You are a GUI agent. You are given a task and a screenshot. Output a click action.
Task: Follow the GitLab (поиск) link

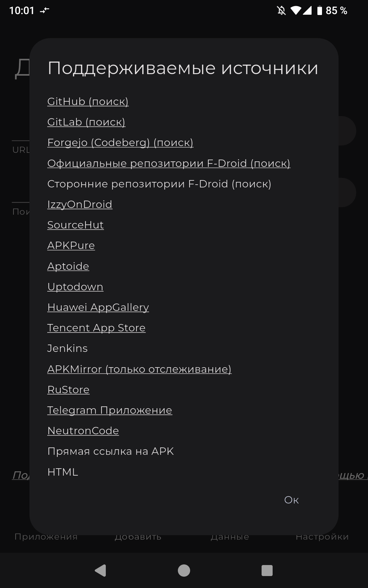click(x=86, y=122)
